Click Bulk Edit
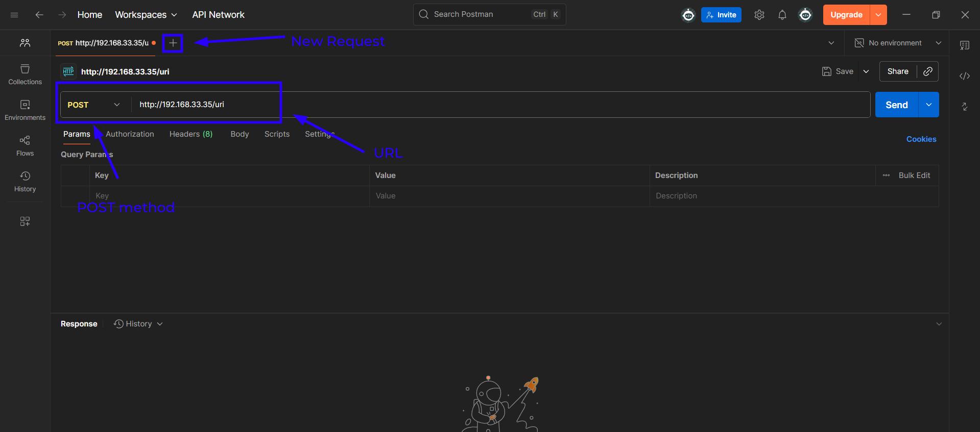The height and width of the screenshot is (432, 980). tap(914, 175)
